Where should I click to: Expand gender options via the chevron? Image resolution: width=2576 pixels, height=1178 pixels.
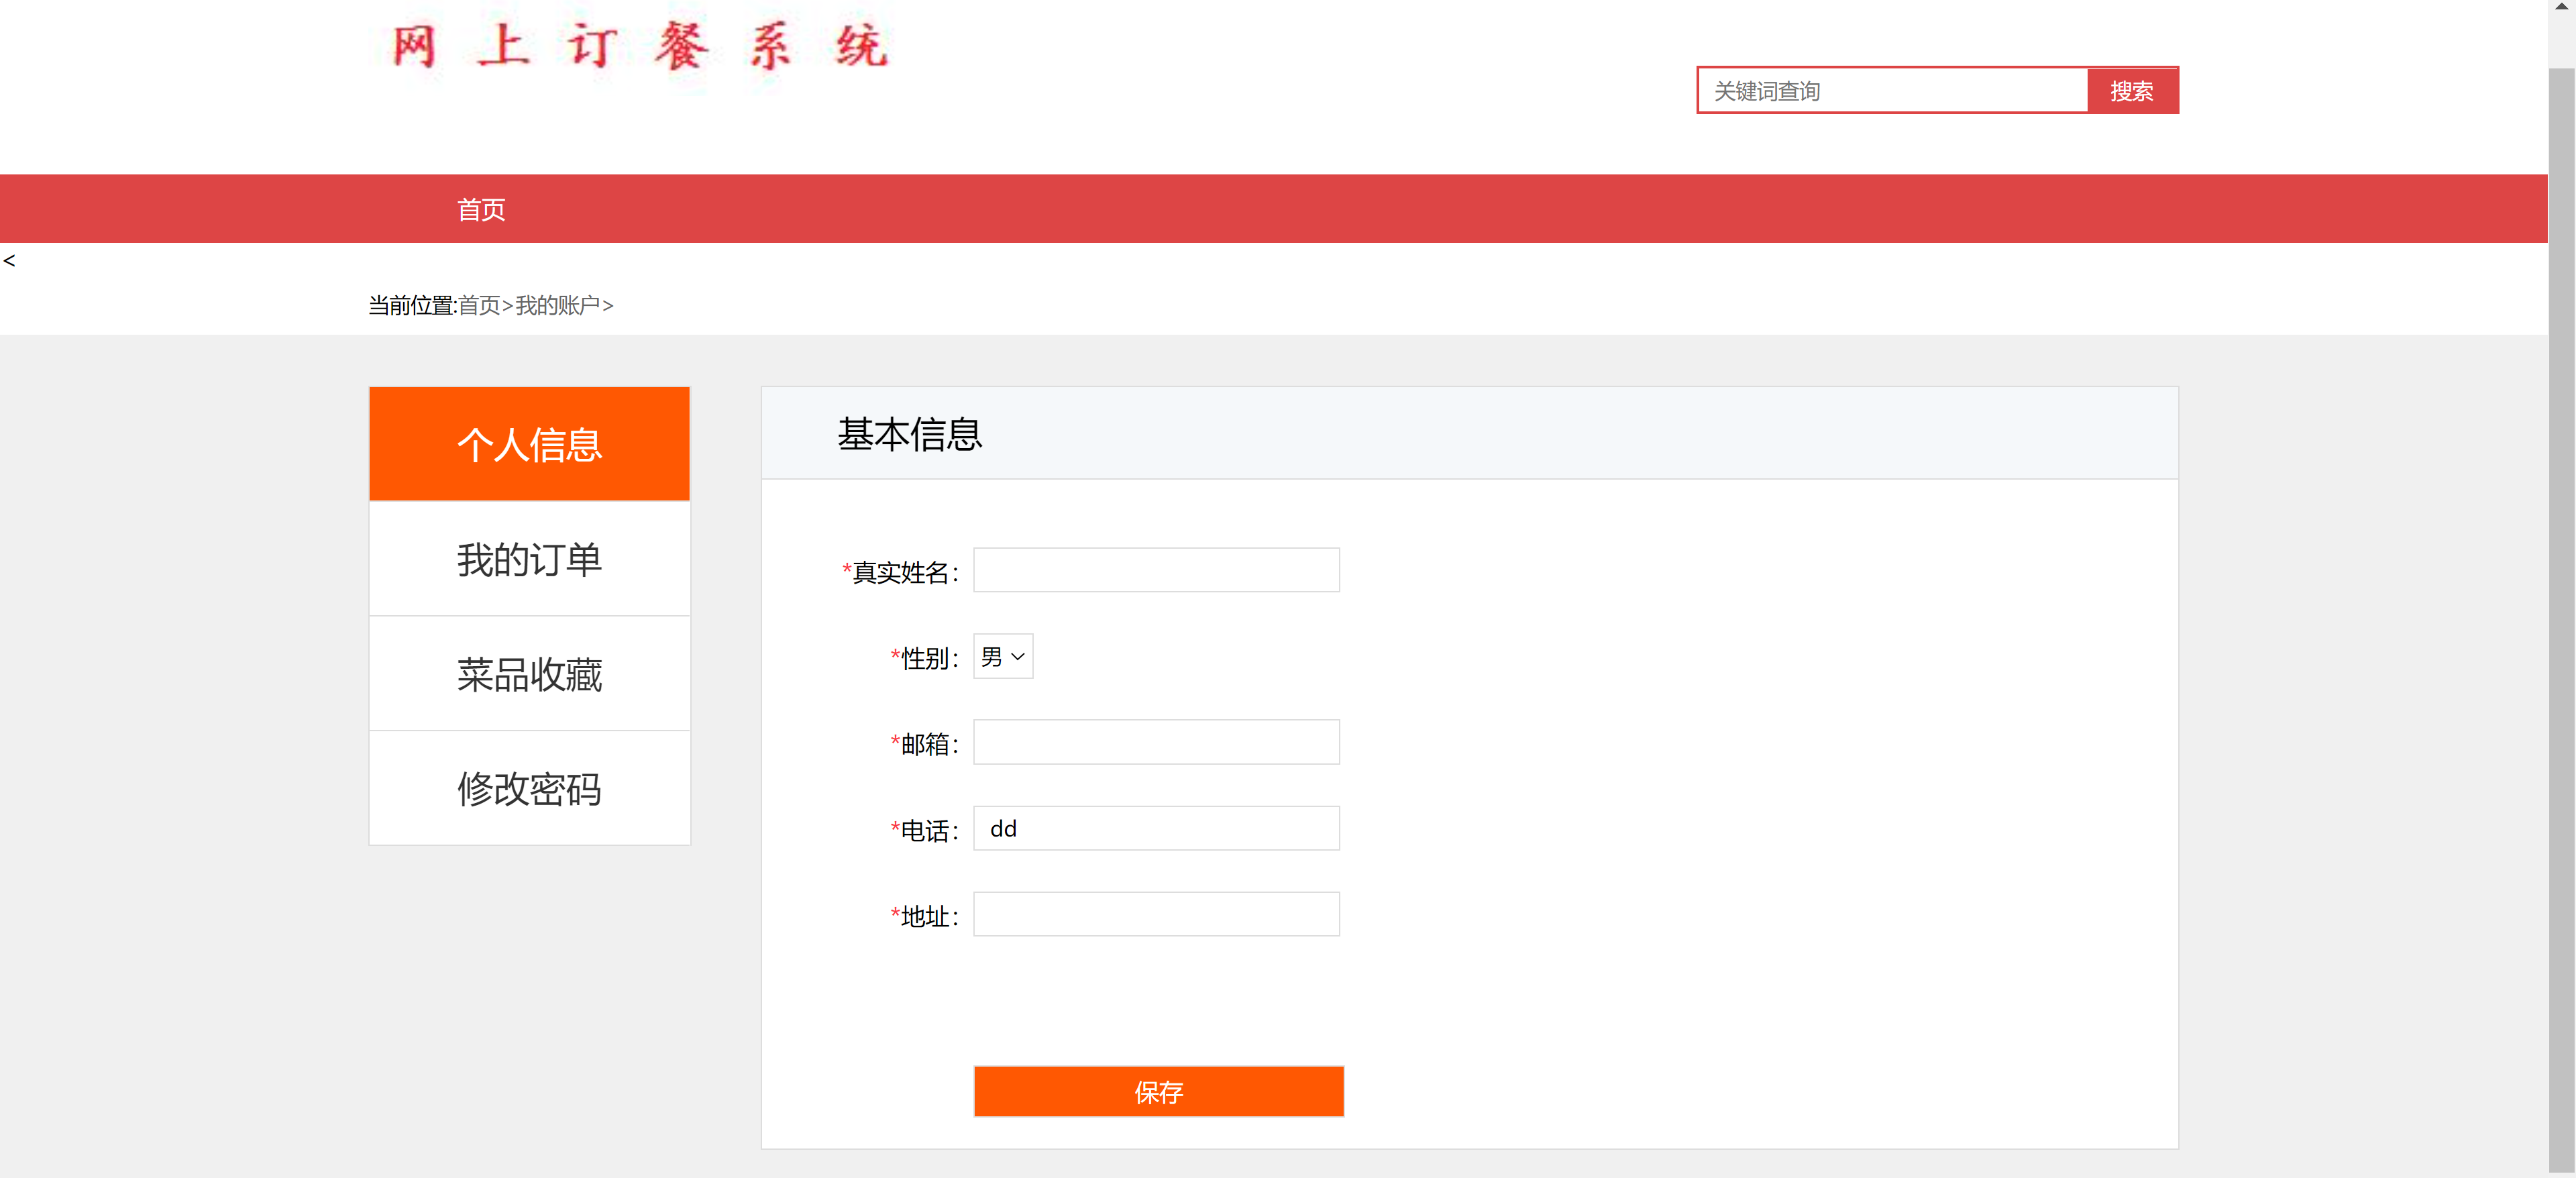point(1018,656)
